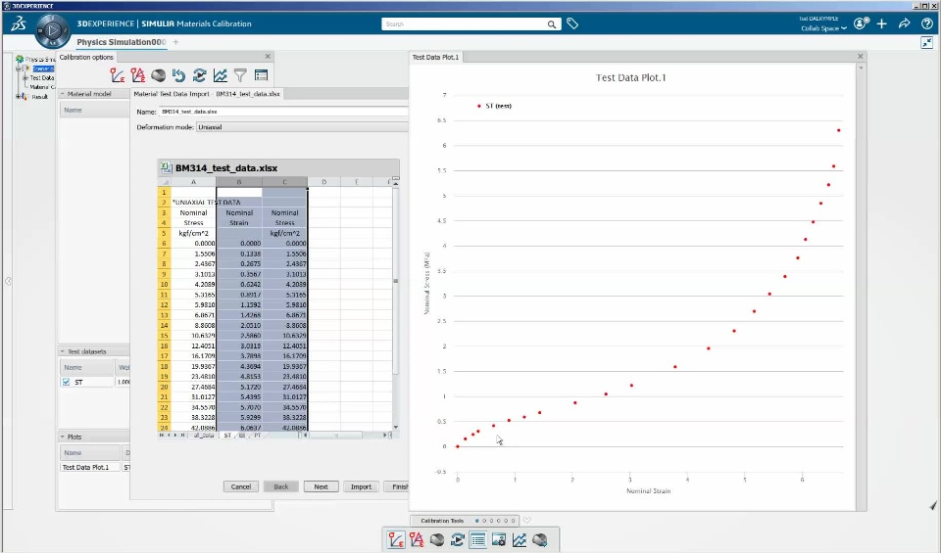Viewport: 941px width, 553px height.
Task: Click the Import button
Action: point(361,486)
